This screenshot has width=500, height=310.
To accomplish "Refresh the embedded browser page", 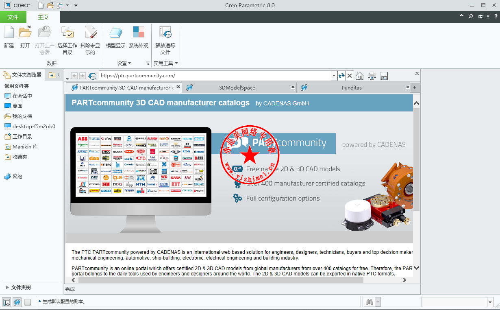I will point(341,76).
